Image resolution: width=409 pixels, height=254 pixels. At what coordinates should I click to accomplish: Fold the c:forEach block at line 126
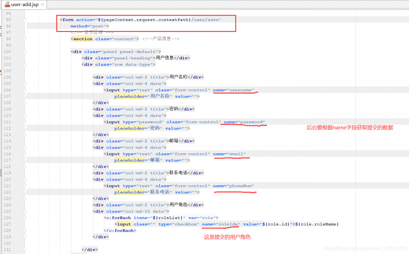pos(24,218)
